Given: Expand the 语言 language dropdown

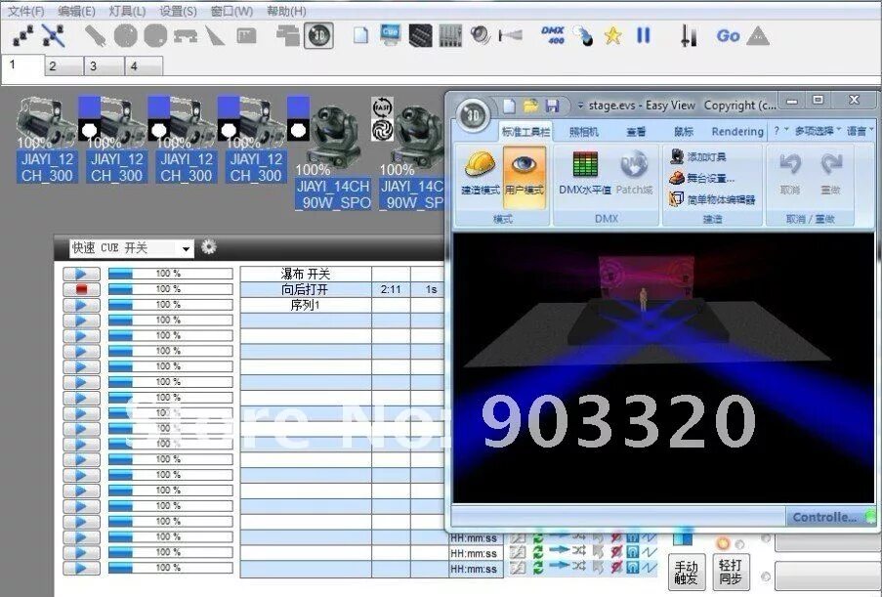Looking at the screenshot, I should 861,131.
